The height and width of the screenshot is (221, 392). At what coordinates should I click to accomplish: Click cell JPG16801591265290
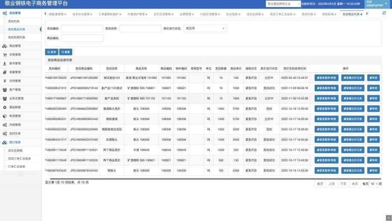[x=84, y=78]
